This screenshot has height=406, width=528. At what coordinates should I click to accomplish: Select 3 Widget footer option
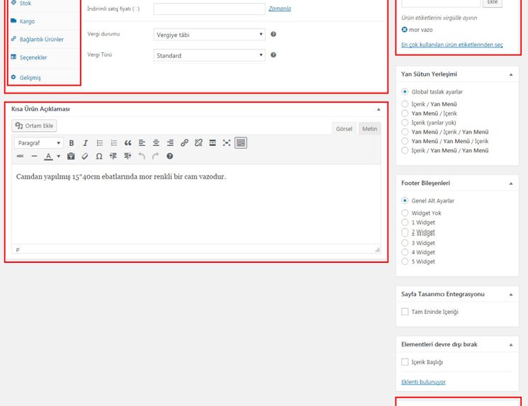click(x=405, y=243)
